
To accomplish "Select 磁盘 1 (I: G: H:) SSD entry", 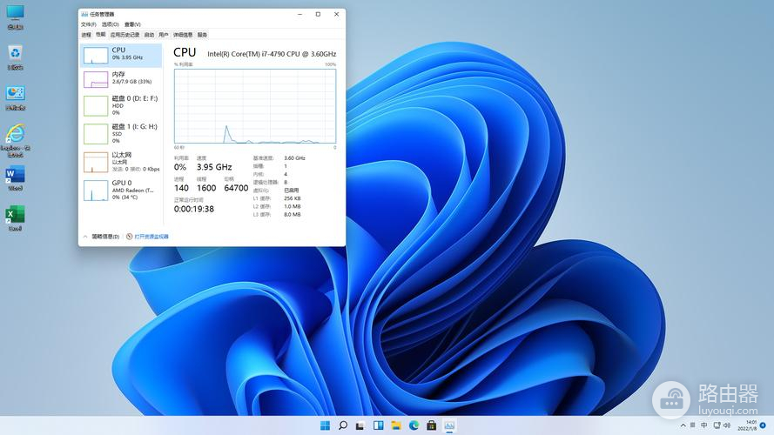I will point(96,133).
